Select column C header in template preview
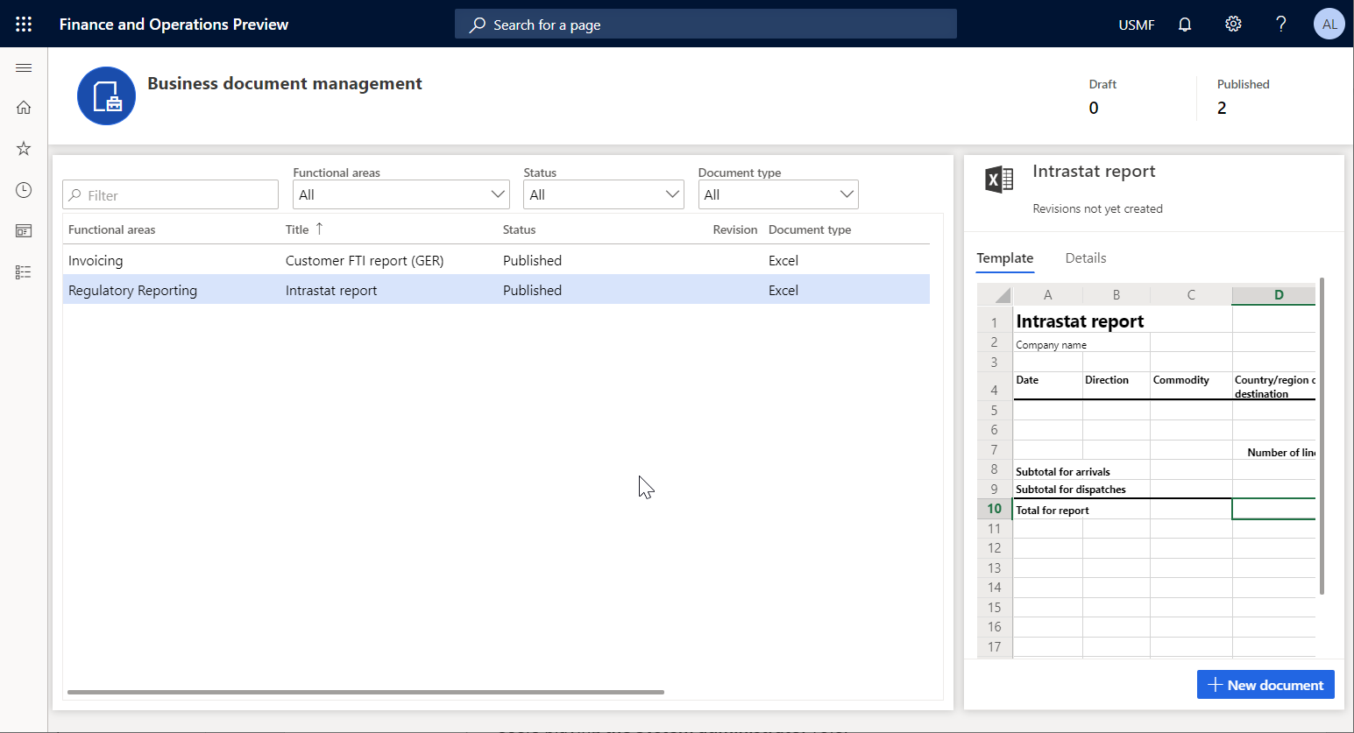Image resolution: width=1354 pixels, height=733 pixels. pos(1191,295)
